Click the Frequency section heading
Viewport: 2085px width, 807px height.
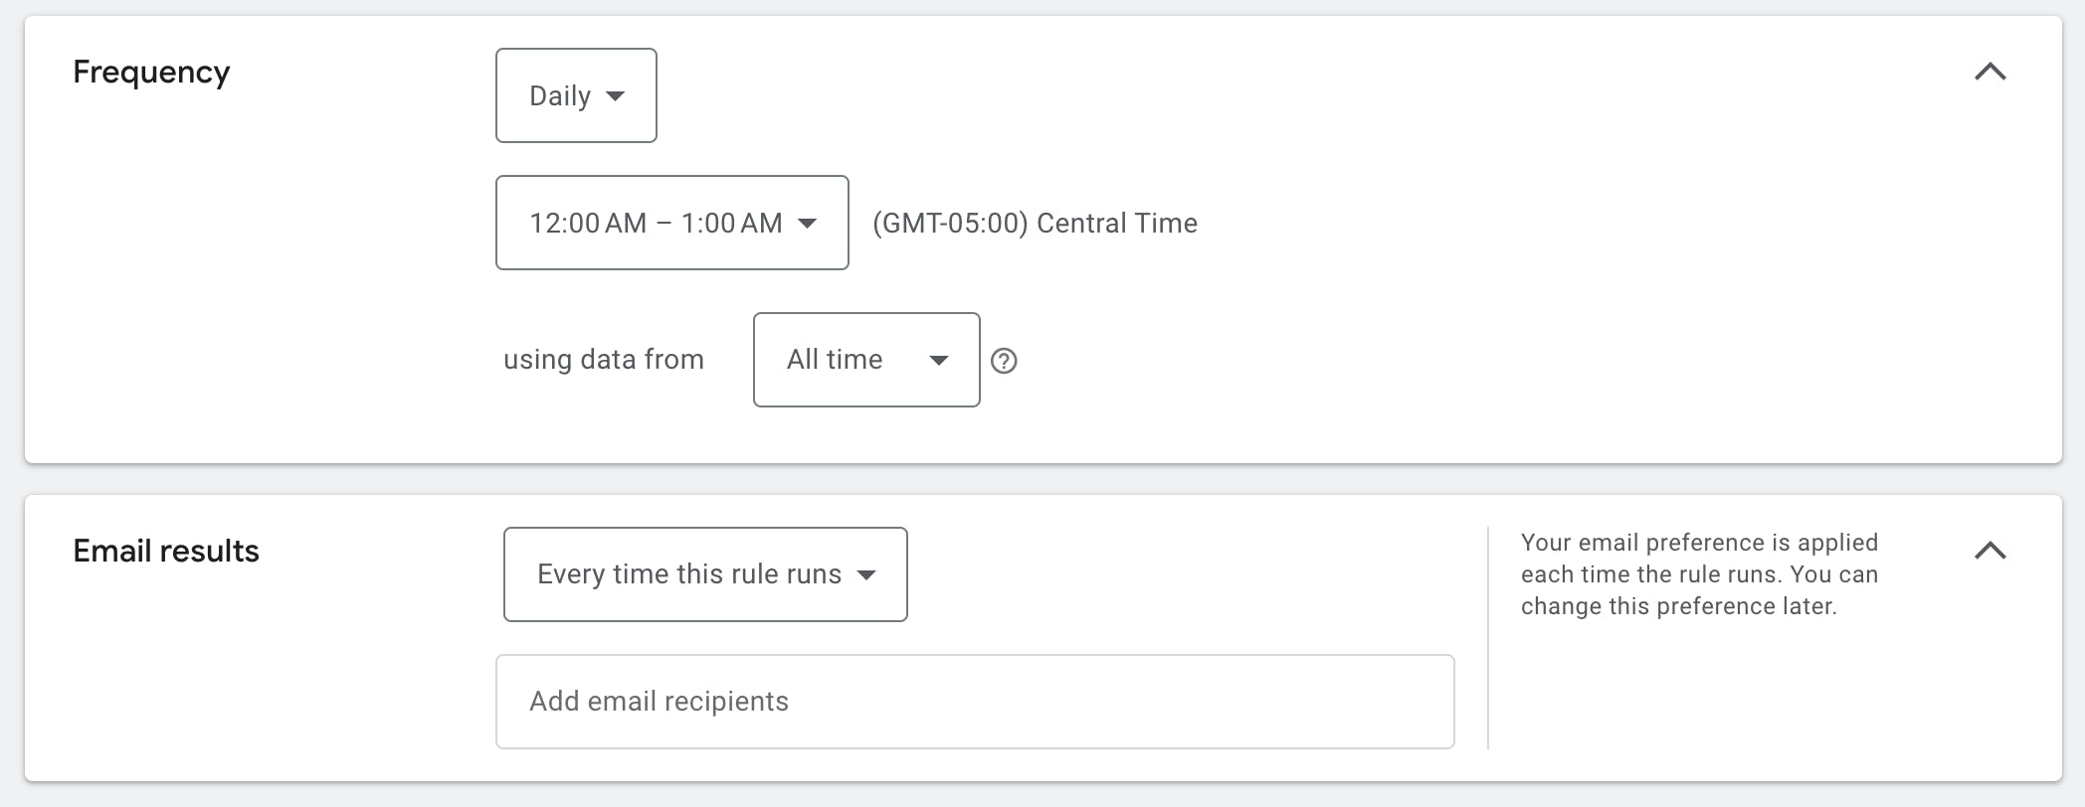(151, 72)
